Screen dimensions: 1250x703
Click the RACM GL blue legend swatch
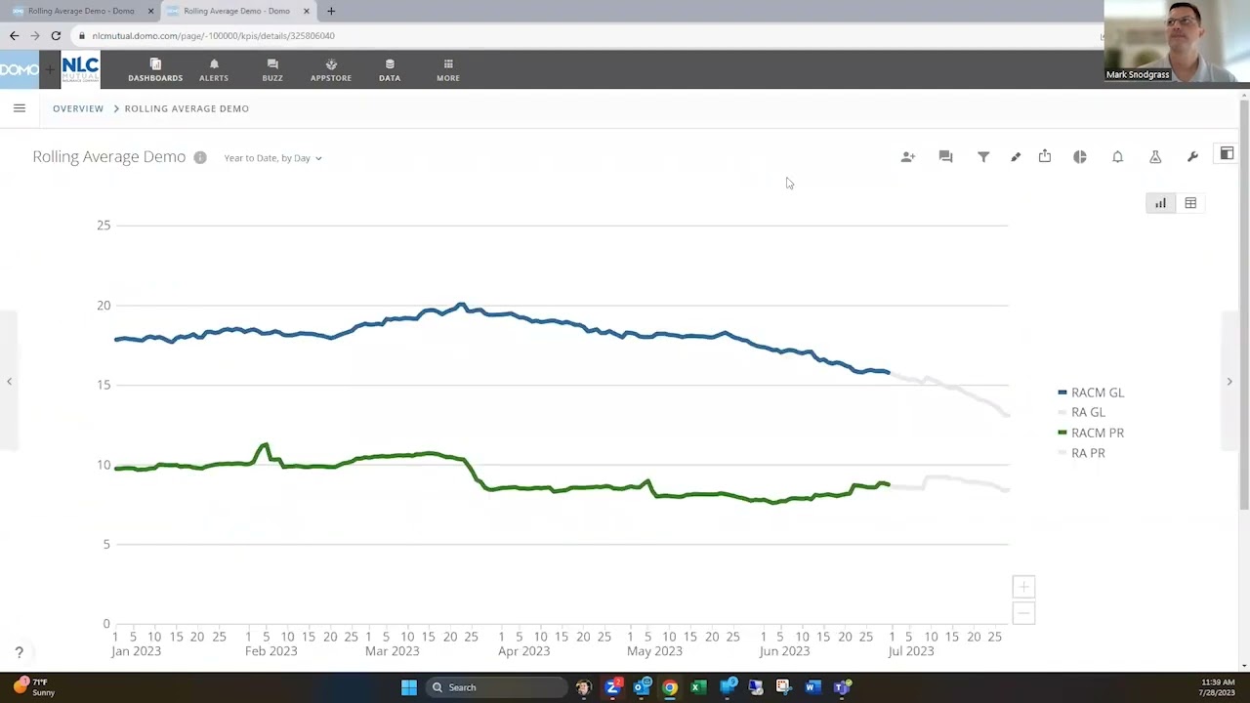1062,393
